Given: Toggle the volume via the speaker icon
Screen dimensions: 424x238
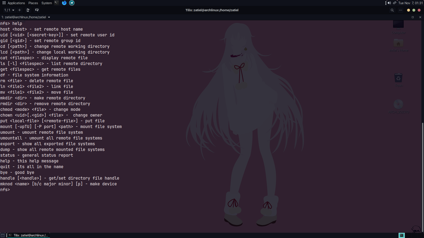Looking at the screenshot, I should coord(389,3).
